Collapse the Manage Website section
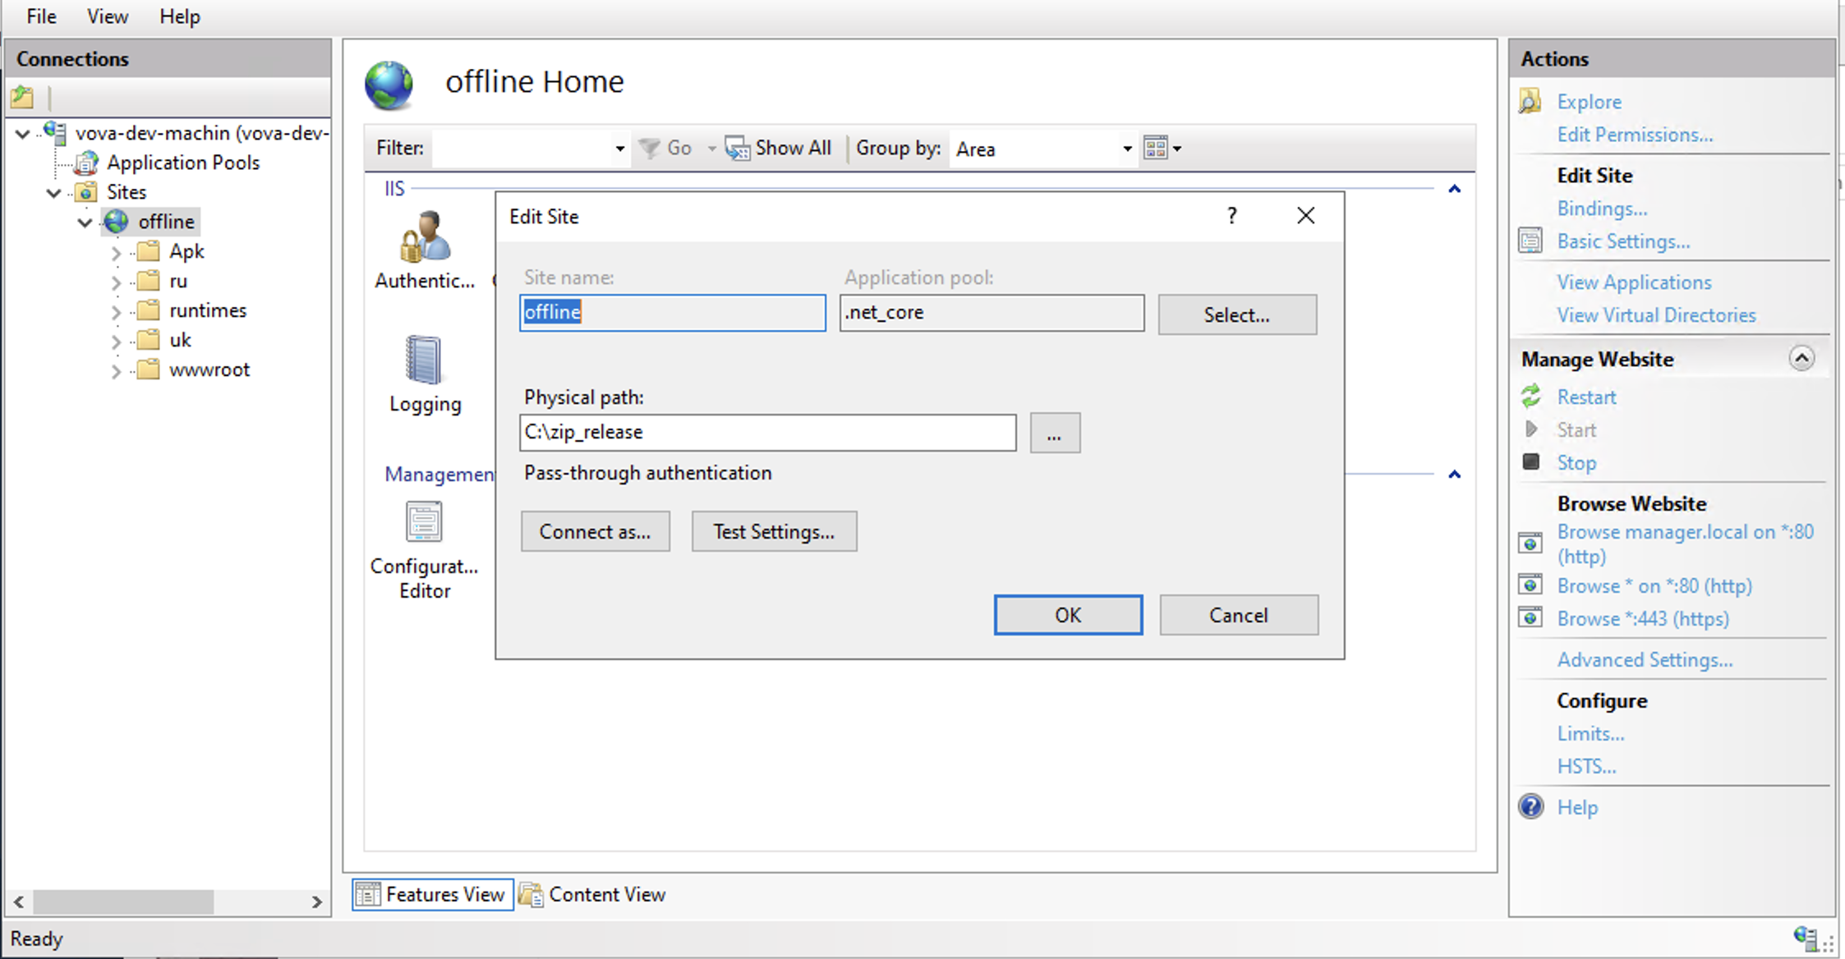 tap(1801, 359)
